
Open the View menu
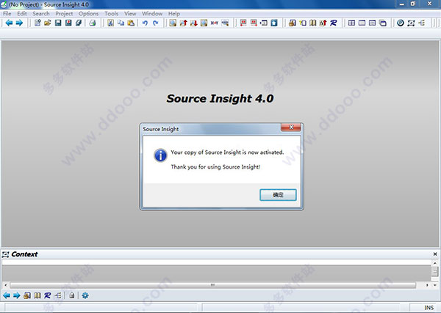click(130, 13)
